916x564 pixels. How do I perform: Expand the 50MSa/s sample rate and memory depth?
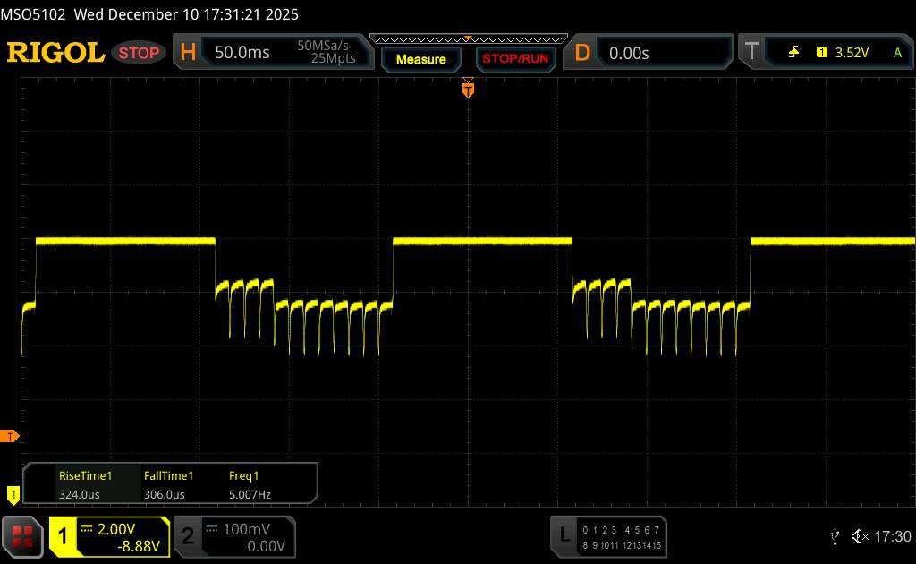327,53
